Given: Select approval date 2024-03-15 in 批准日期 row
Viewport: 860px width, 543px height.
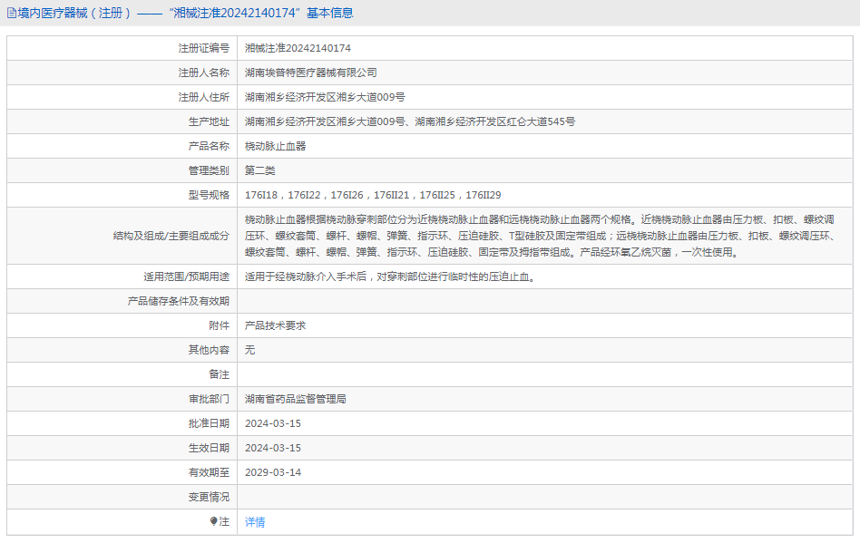Looking at the screenshot, I should tap(272, 423).
